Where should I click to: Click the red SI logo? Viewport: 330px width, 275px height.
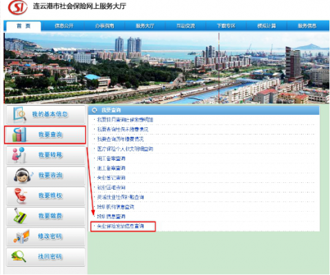[x=18, y=7]
